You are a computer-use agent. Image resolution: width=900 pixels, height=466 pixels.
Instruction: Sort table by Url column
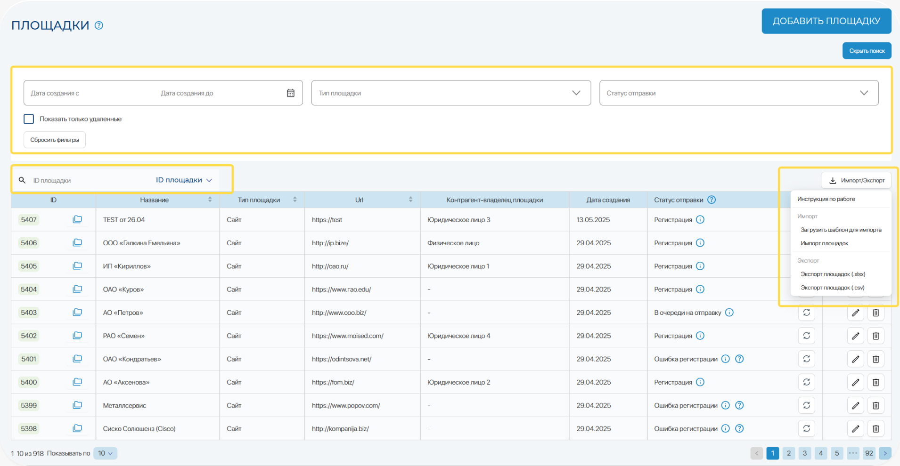click(410, 200)
